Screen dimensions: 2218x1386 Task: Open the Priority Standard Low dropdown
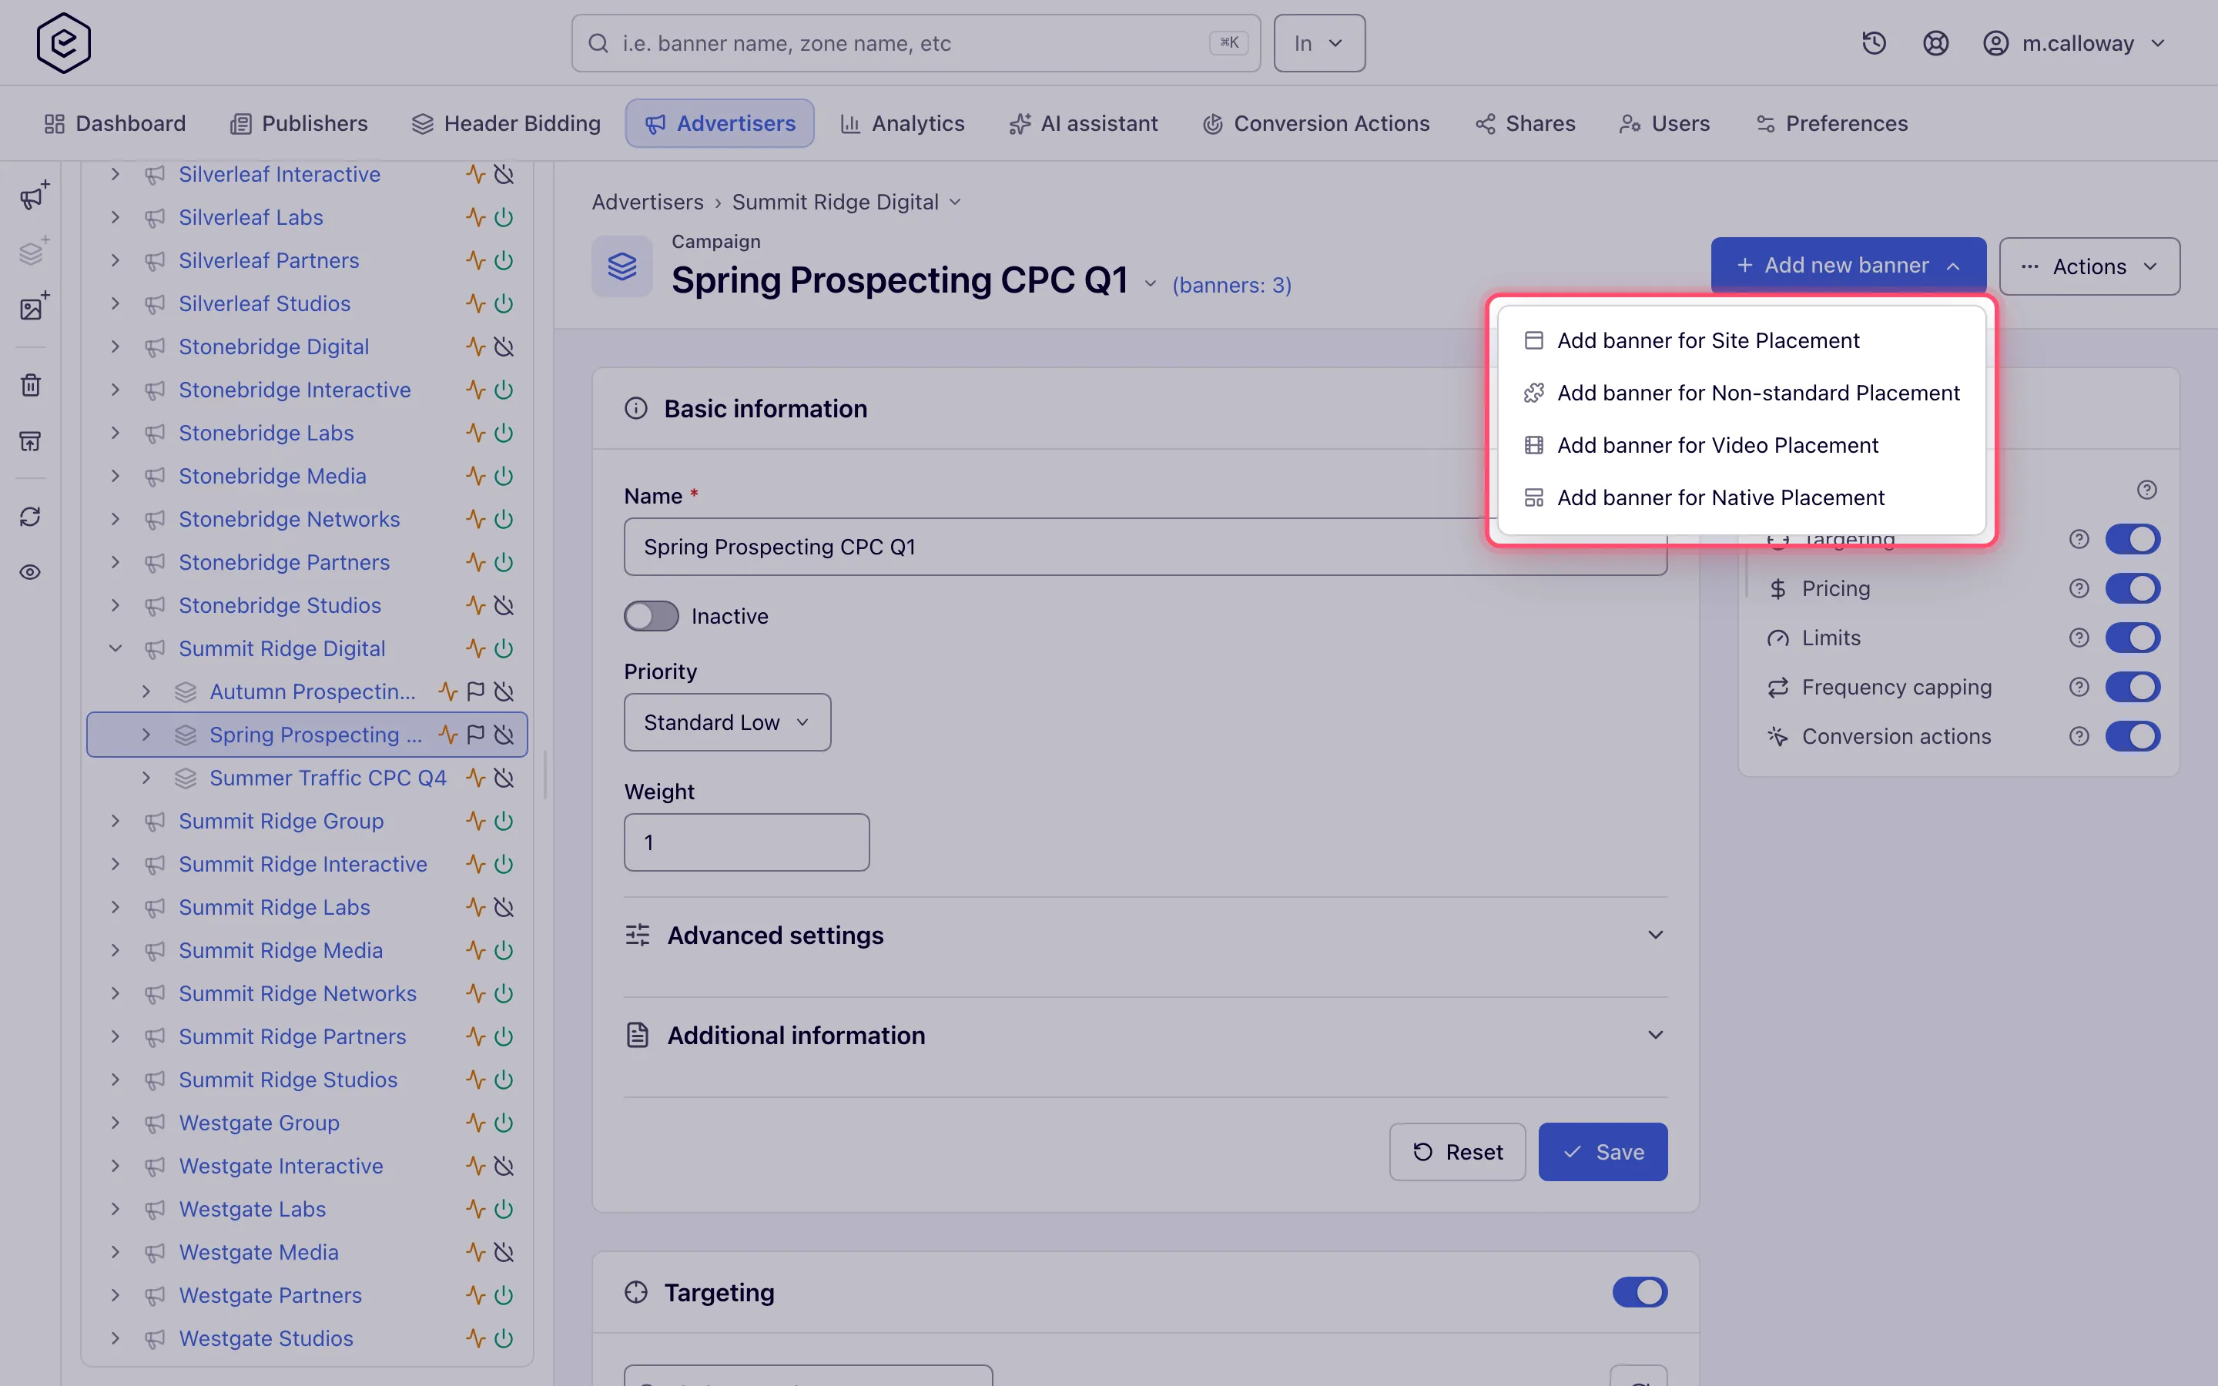click(727, 722)
